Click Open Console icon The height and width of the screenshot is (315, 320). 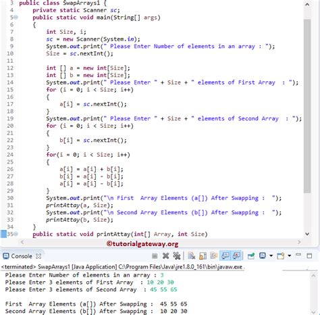(x=281, y=256)
